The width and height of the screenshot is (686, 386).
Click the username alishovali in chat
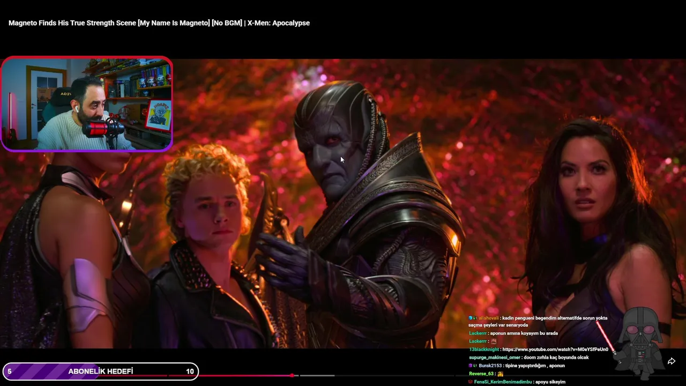(488, 318)
